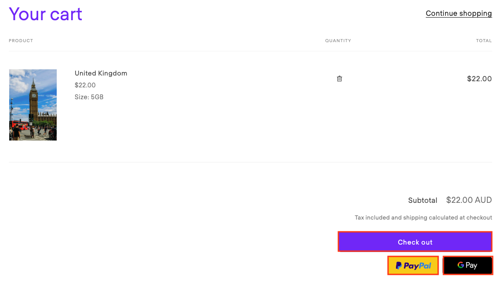The image size is (501, 281).
Task: Click the $22.00 AUD subtotal amount
Action: [468, 200]
